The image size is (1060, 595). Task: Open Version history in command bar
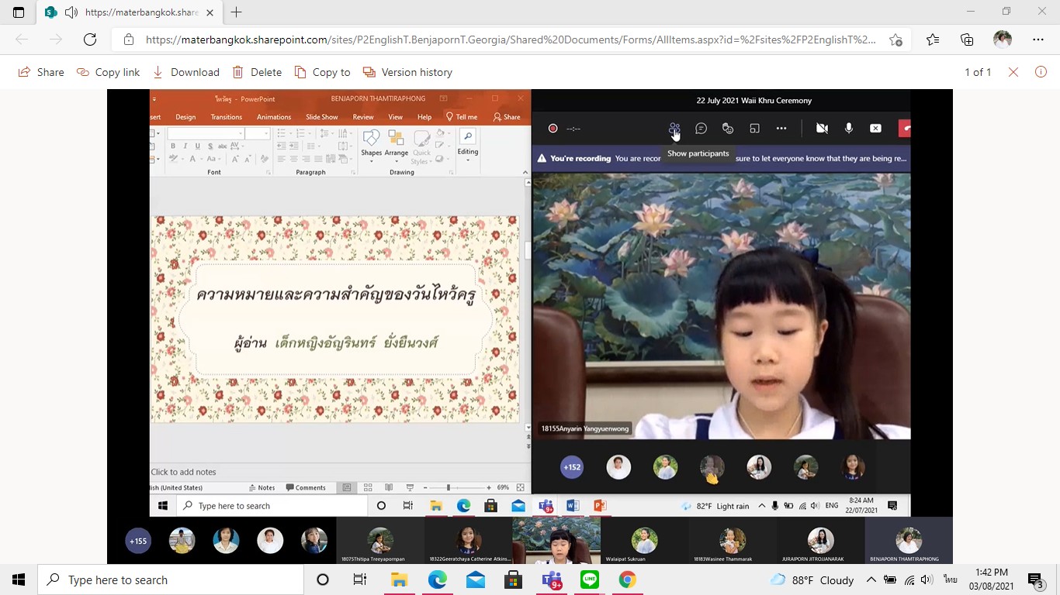point(407,72)
